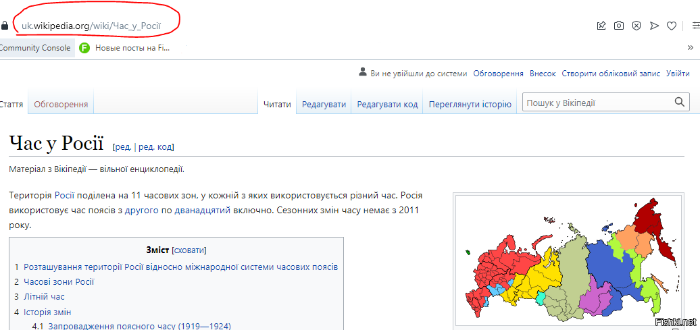Open the Росії link in the intro paragraph
The width and height of the screenshot is (700, 330).
[65, 196]
